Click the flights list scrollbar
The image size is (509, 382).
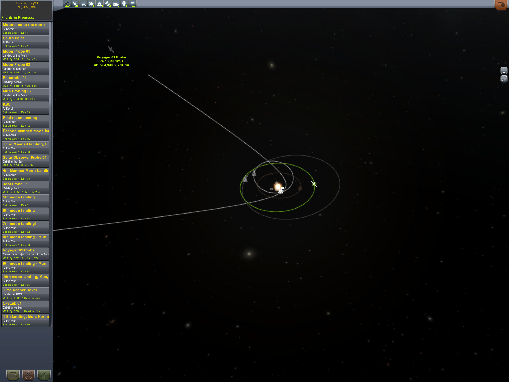click(x=50, y=102)
